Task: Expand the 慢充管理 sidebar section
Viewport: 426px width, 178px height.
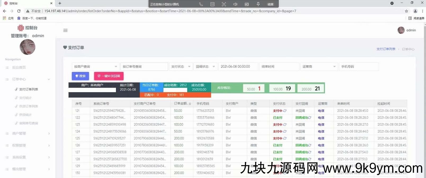Action: pyautogui.click(x=28, y=169)
